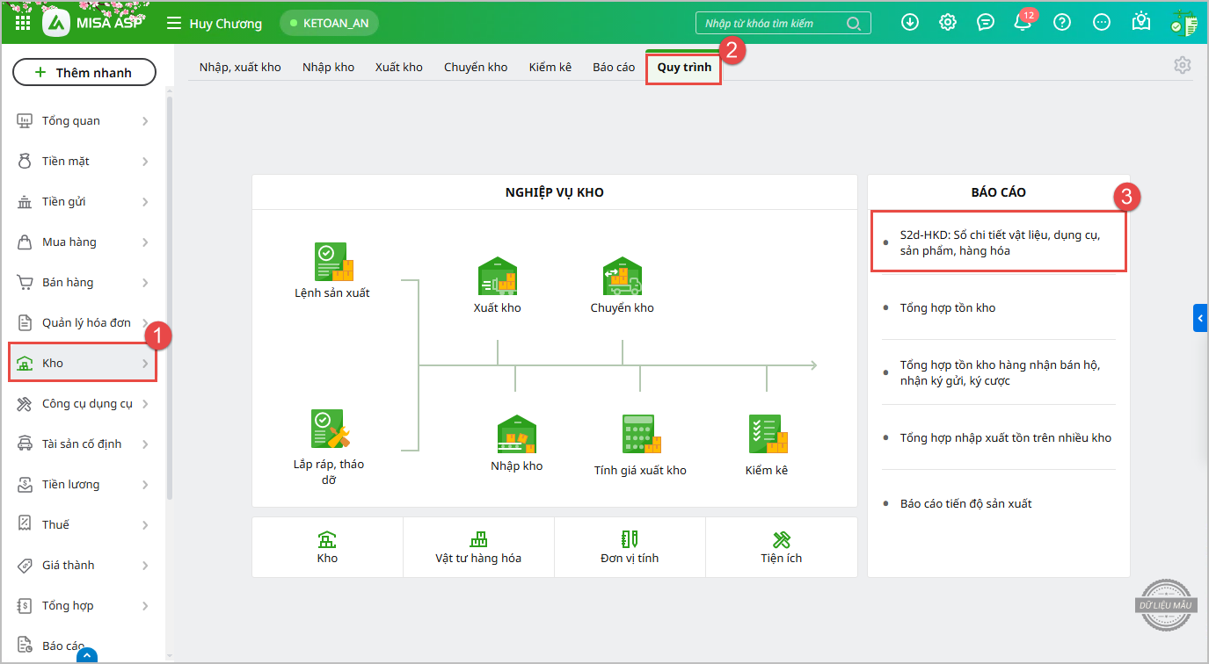
Task: Click the Xuất kho warehouse icon
Action: pos(497,276)
